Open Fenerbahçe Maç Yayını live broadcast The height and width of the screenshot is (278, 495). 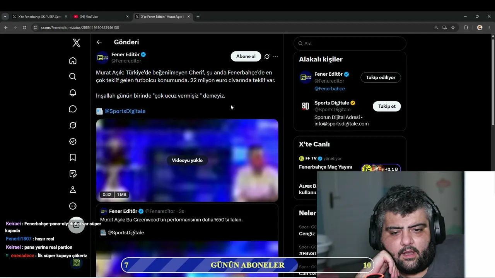326,167
